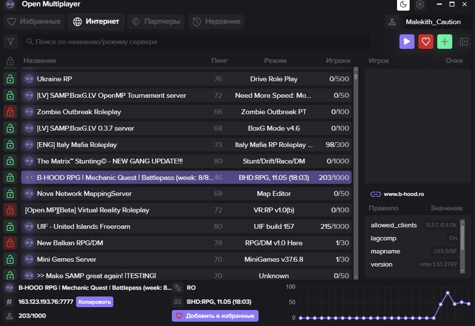
Task: Click the user profile icon beside the nickname
Action: 392,22
